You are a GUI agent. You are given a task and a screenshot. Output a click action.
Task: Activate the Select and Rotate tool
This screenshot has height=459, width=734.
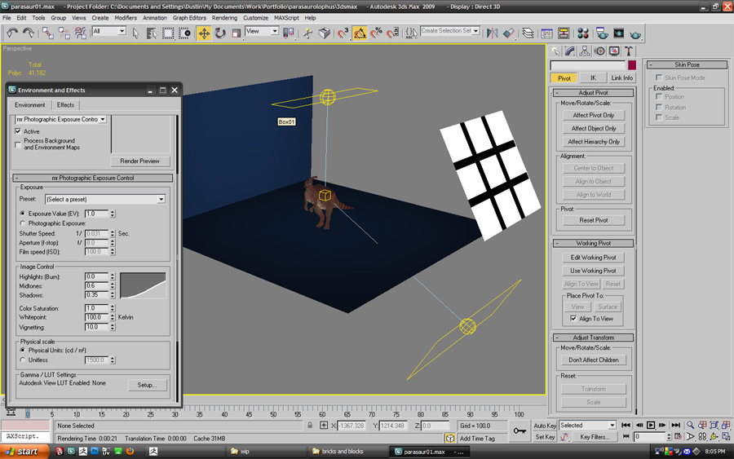(x=220, y=33)
